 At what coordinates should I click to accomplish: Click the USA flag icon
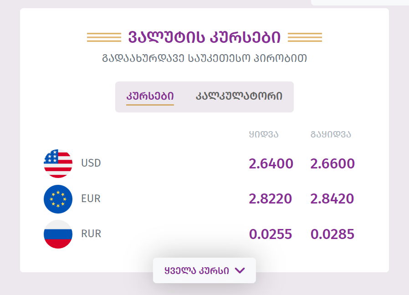(x=58, y=163)
